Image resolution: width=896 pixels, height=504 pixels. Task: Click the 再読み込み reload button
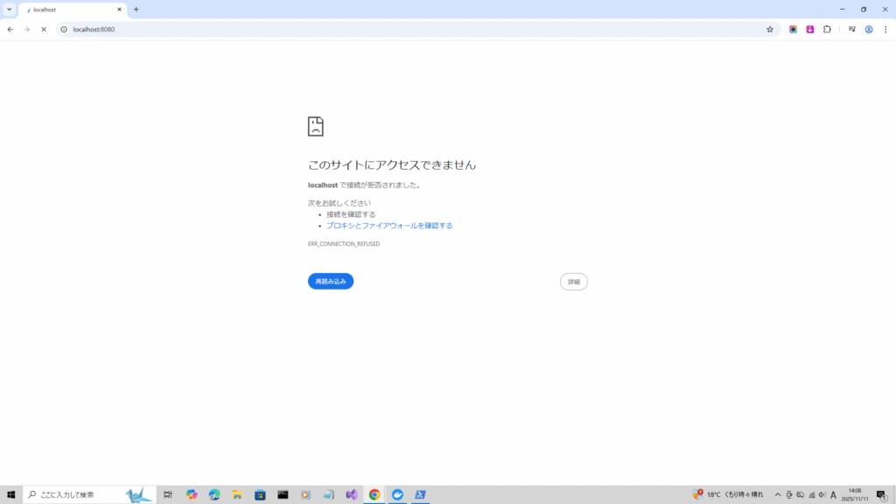pos(331,281)
